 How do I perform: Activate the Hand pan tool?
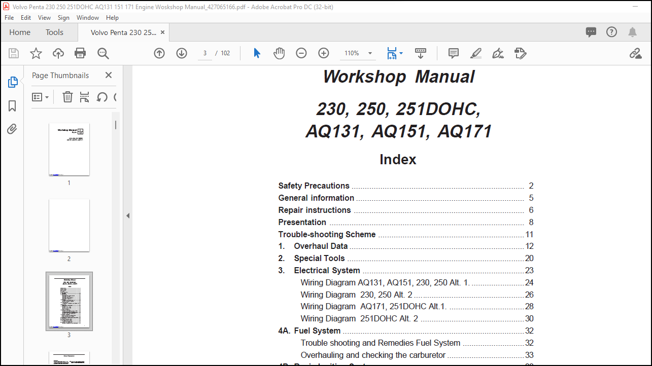[279, 53]
